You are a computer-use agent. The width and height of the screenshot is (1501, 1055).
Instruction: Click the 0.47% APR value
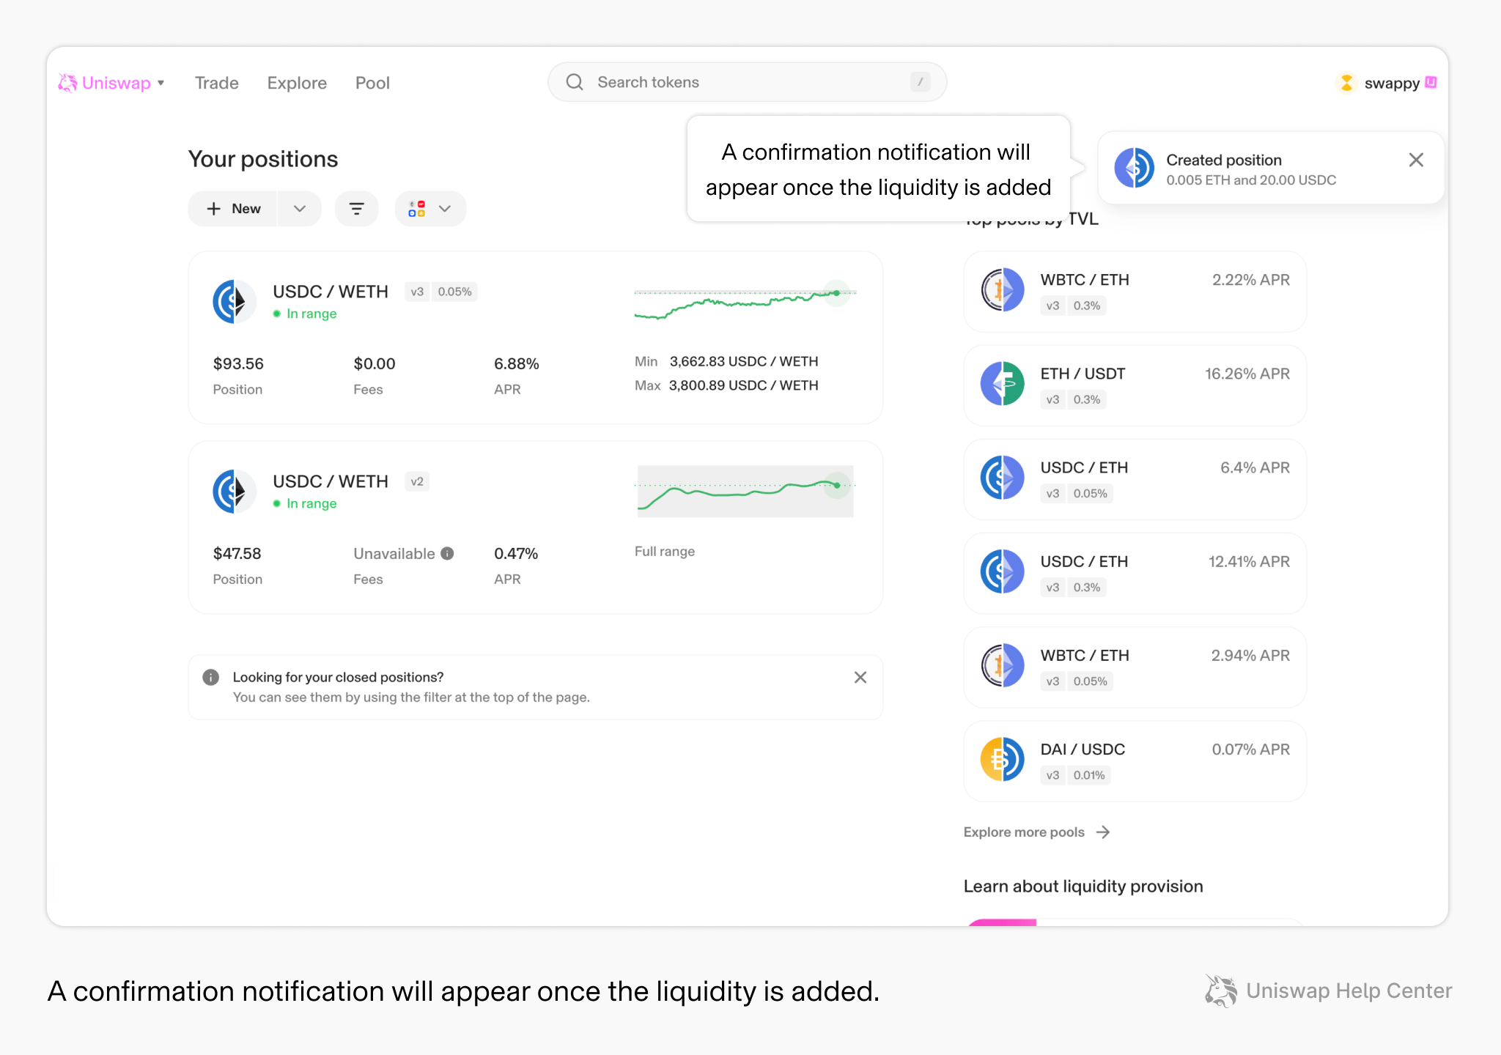click(516, 553)
